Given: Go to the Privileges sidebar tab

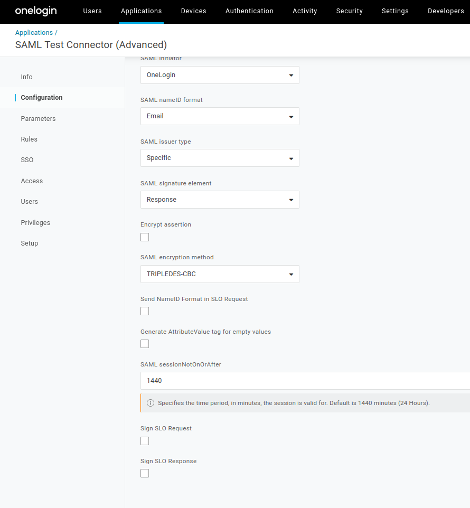Looking at the screenshot, I should click(35, 222).
